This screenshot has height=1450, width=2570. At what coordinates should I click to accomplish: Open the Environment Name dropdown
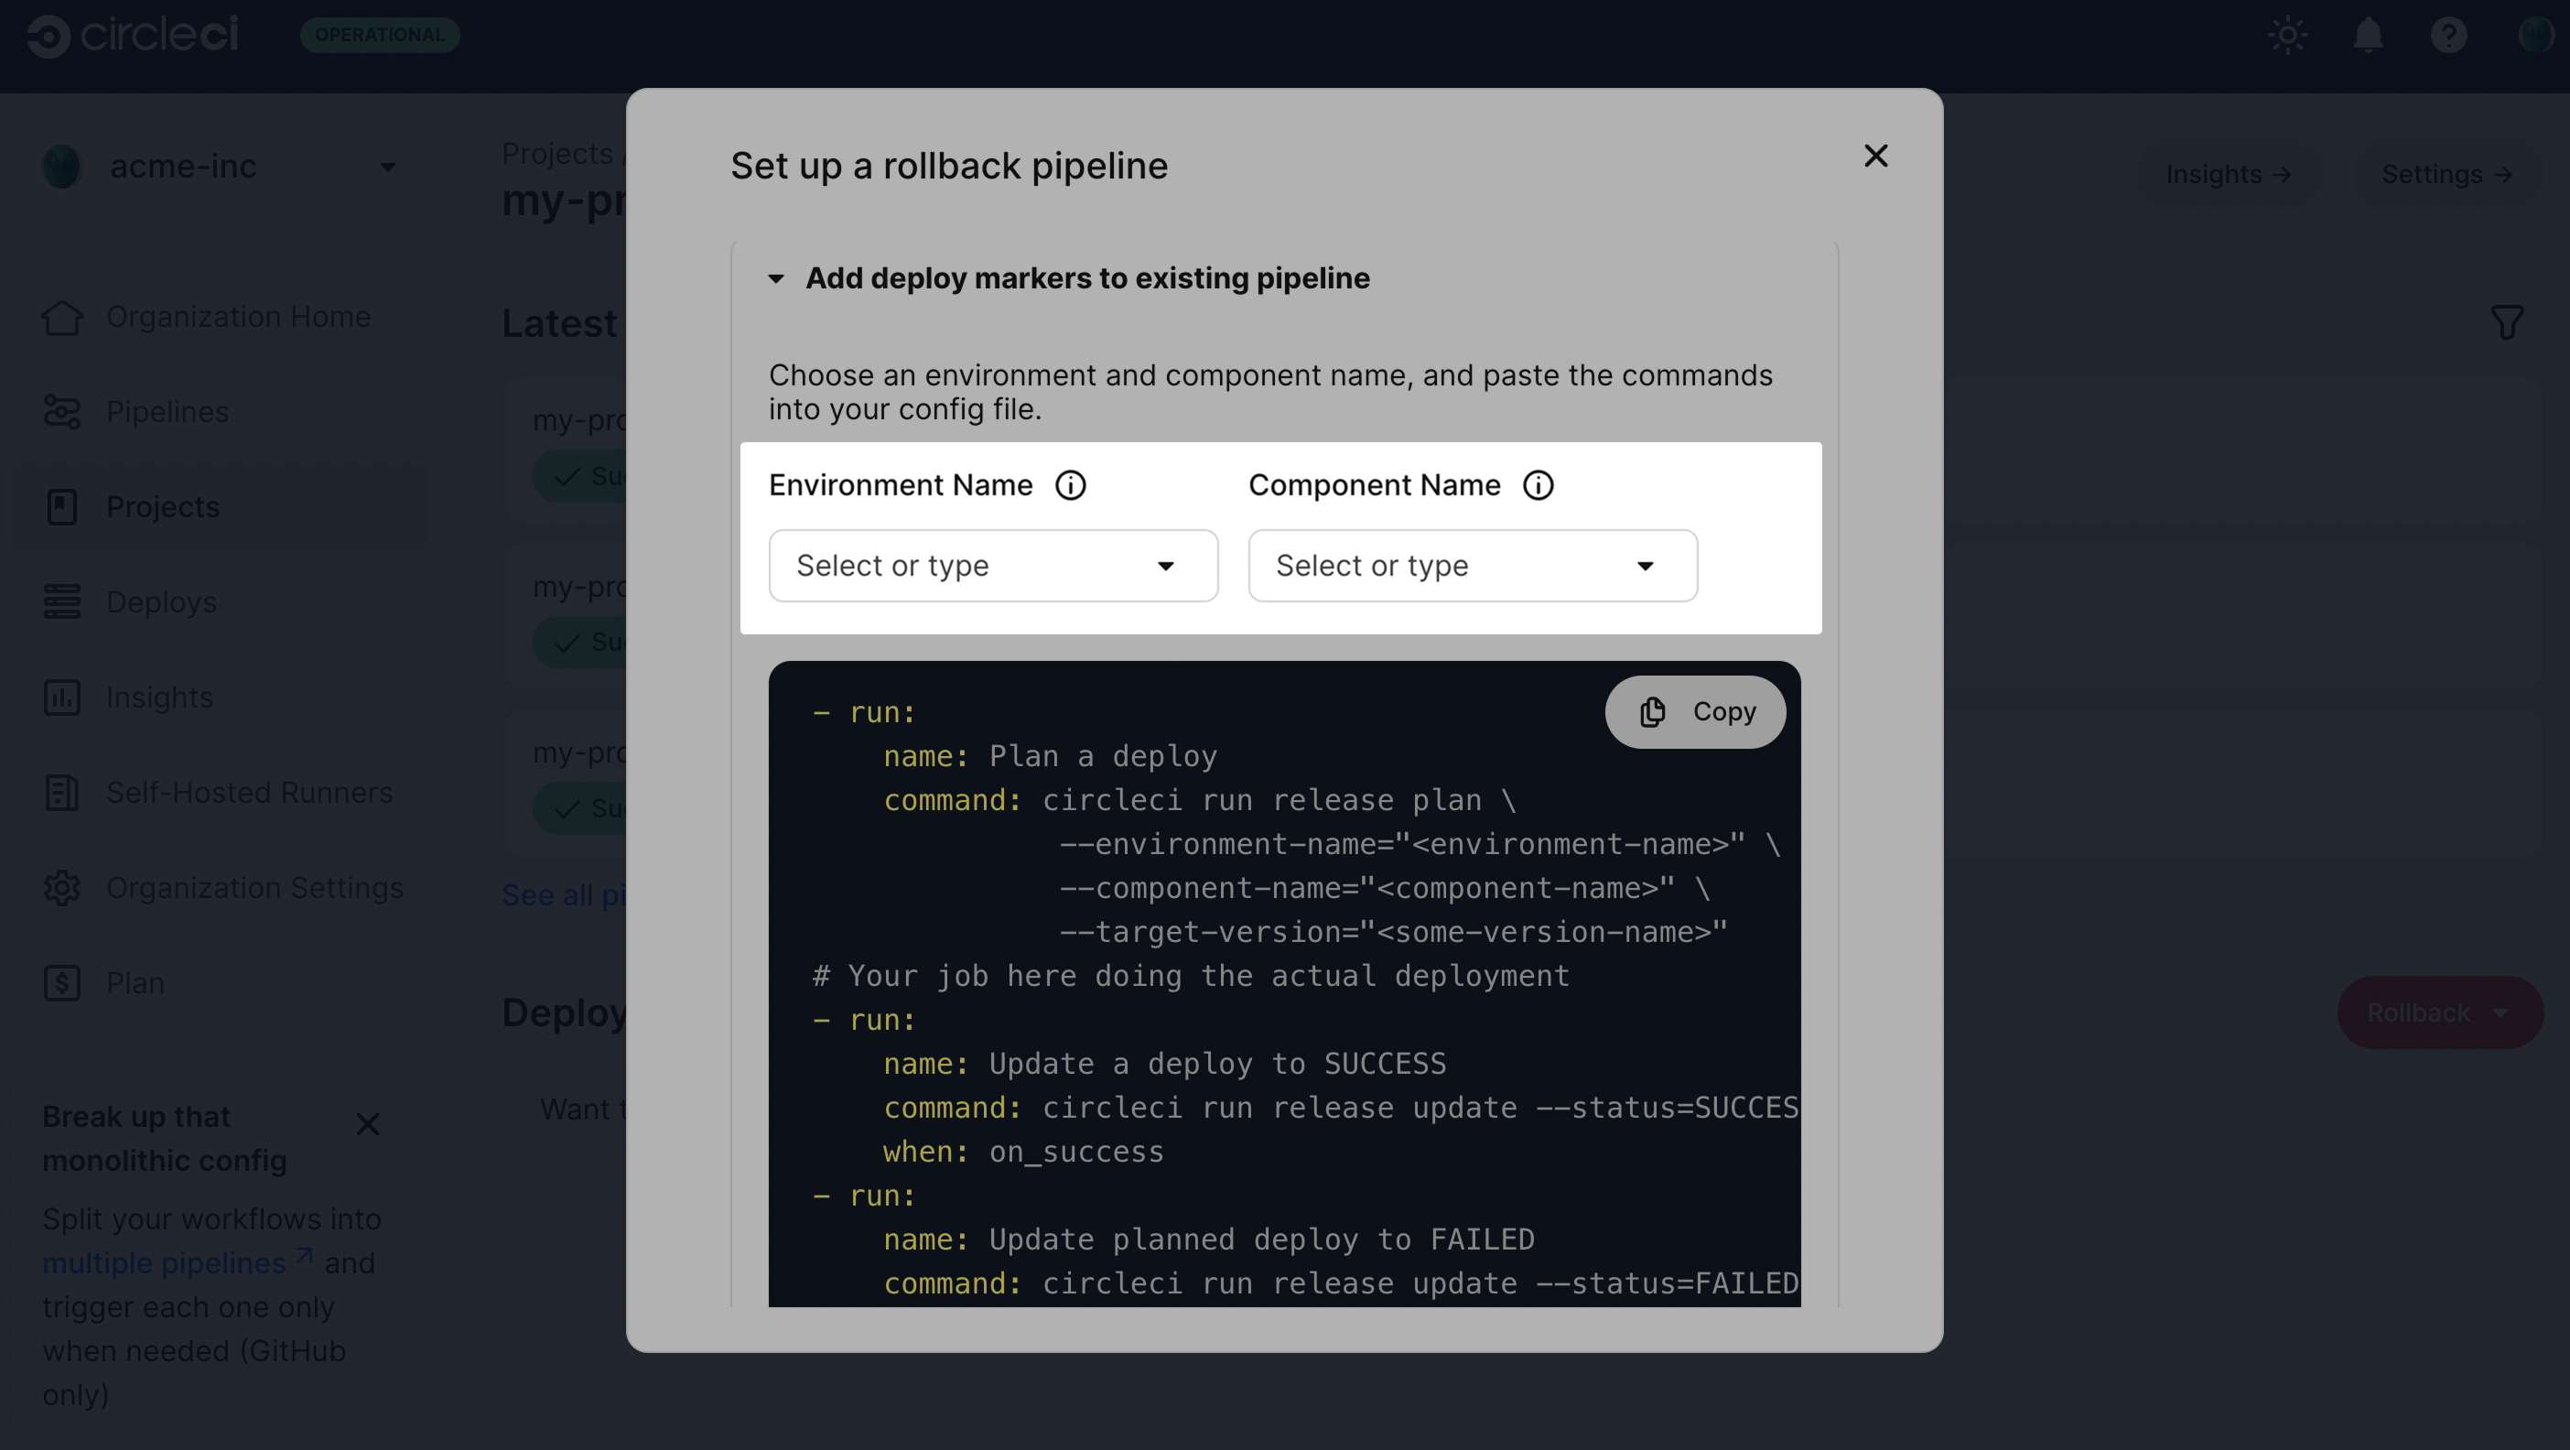coord(993,566)
